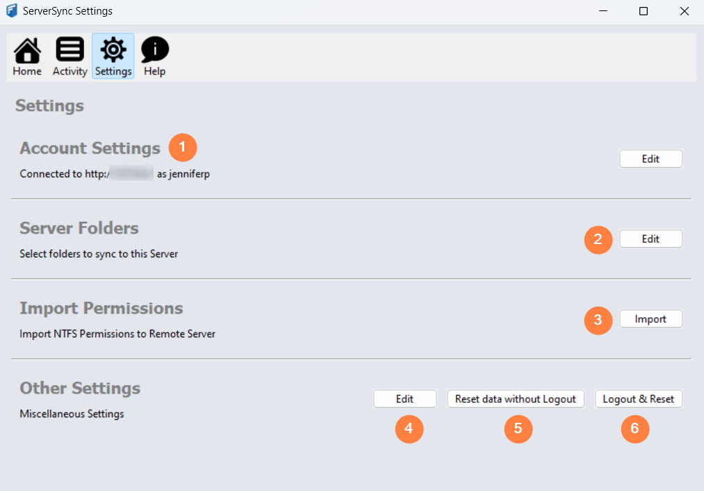
Task: Edit the Server Folders selection
Action: coord(650,239)
